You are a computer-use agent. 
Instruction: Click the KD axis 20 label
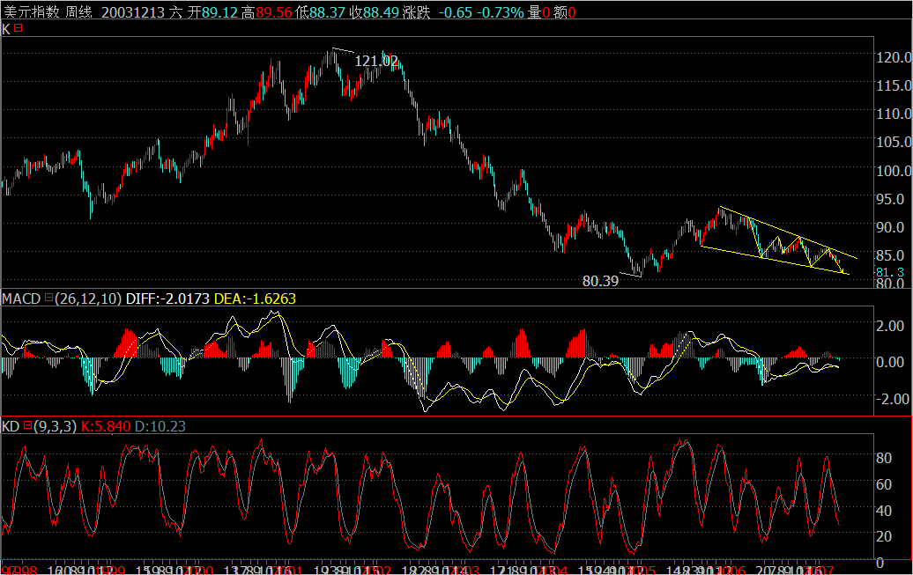[x=884, y=536]
